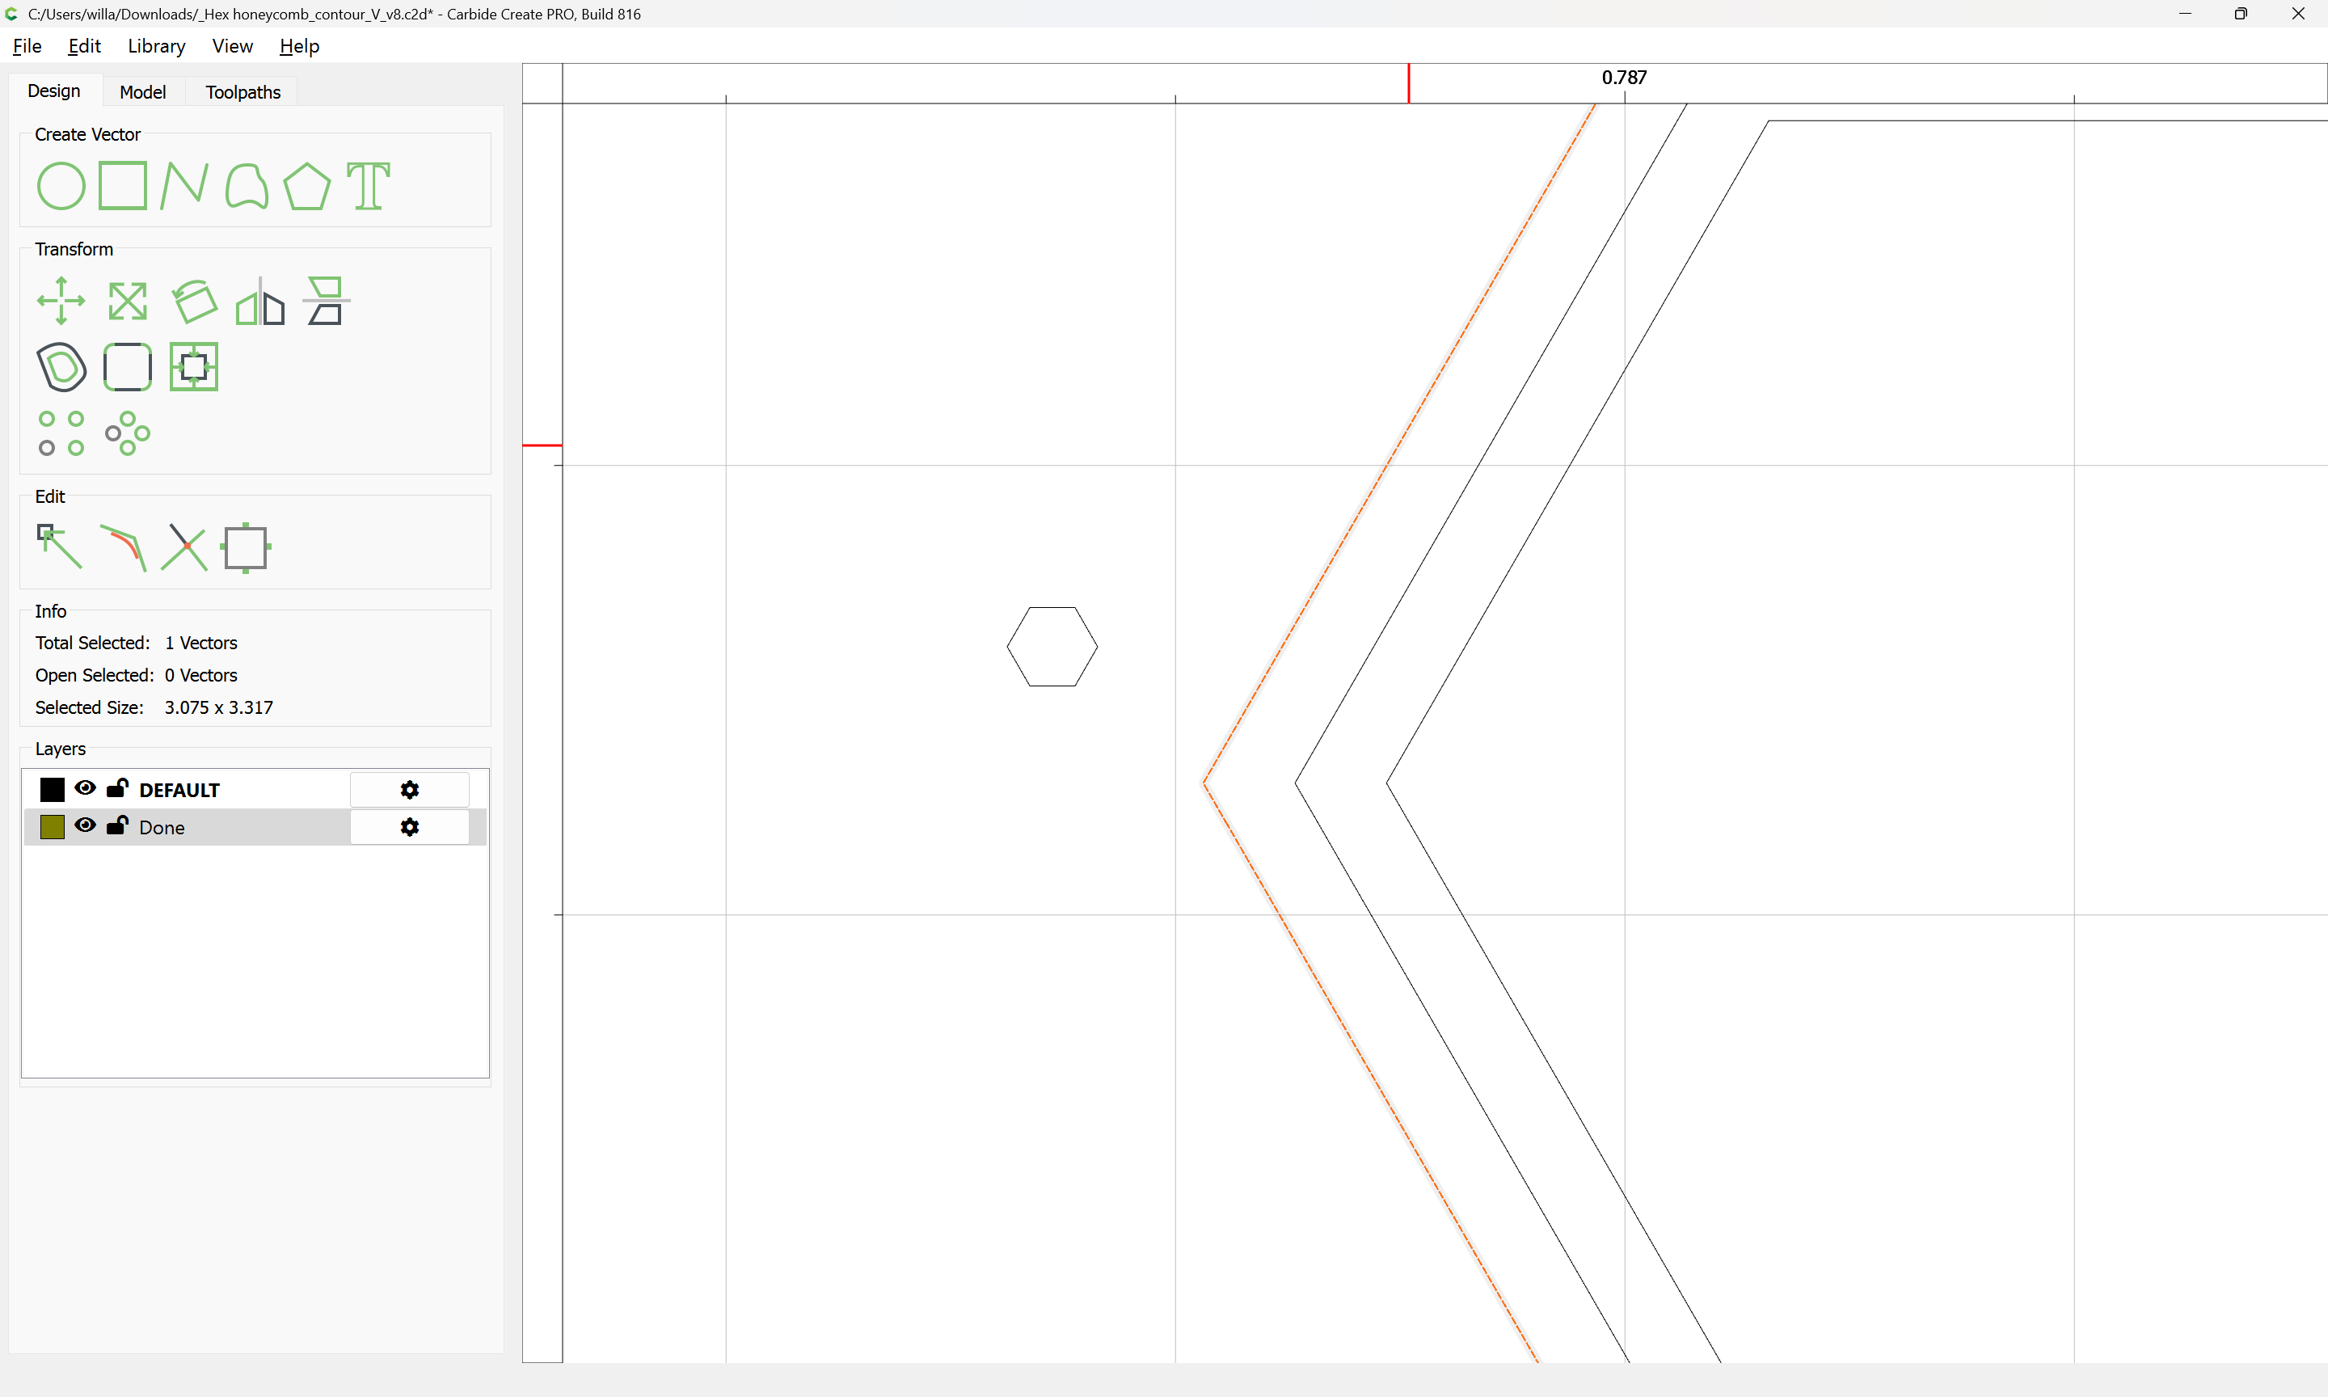
Task: Open settings gear for Done layer
Action: [x=409, y=826]
